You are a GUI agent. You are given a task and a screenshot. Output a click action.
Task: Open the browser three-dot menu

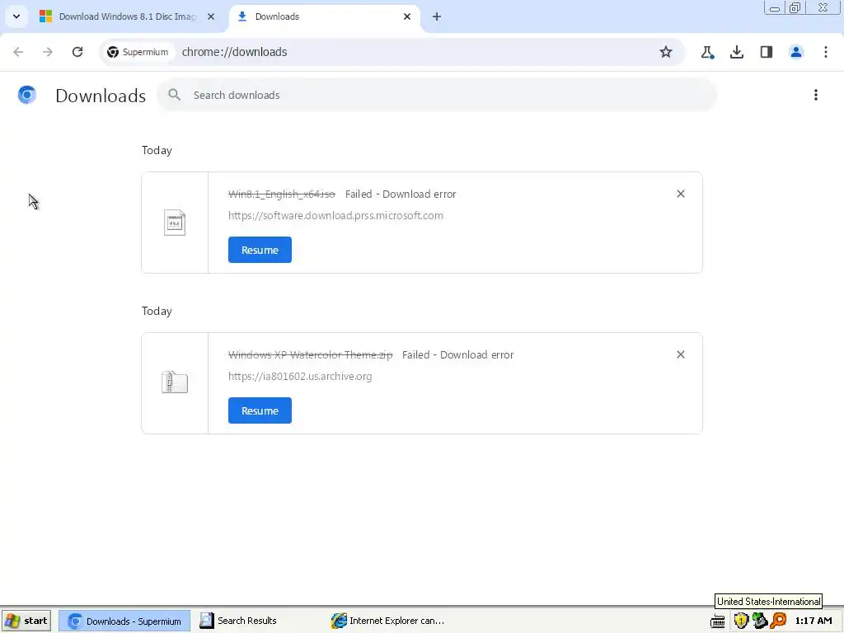pos(826,52)
